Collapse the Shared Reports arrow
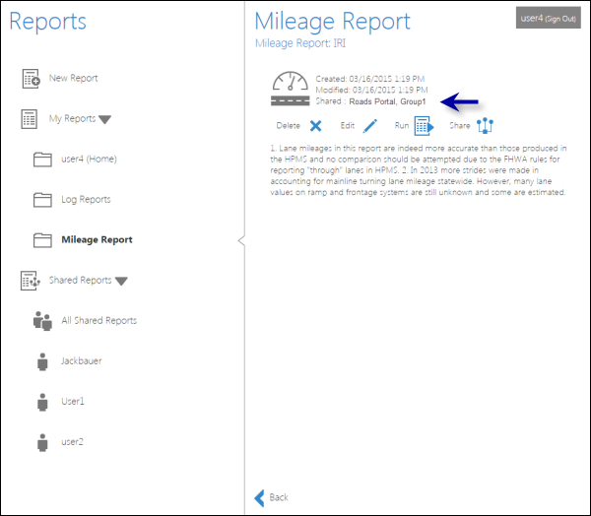Image resolution: width=591 pixels, height=516 pixels. (121, 282)
